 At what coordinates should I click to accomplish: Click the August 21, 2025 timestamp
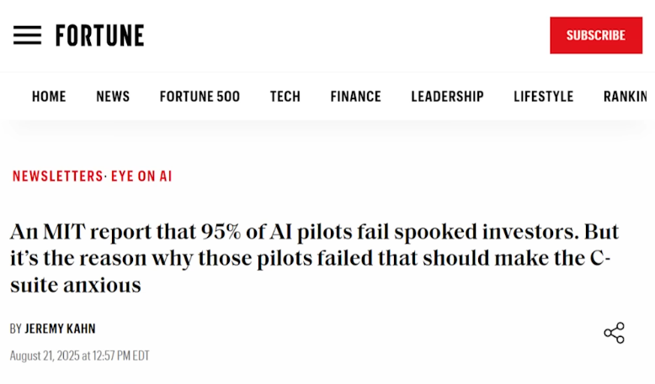[x=79, y=355]
